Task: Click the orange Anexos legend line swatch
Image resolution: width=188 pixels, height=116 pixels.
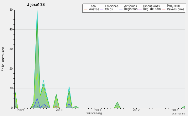Action: click(86, 9)
